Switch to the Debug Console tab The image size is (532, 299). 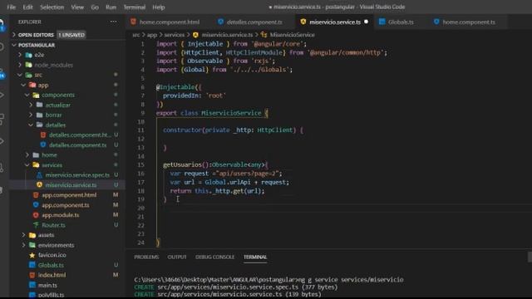point(214,257)
